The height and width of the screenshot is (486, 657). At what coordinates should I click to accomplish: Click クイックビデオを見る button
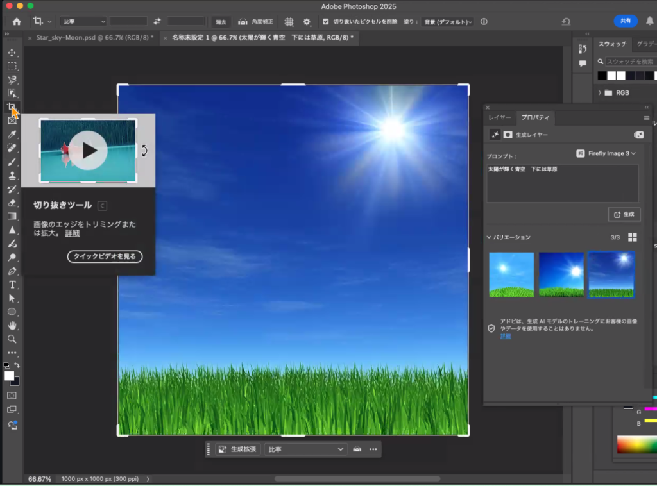[x=105, y=256]
